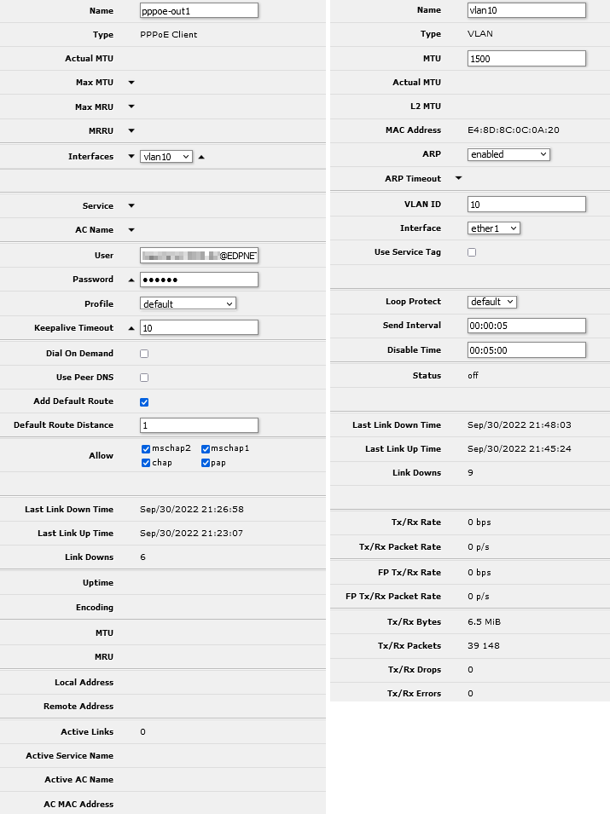Toggle Use Peer DNS checkbox
The image size is (610, 814).
click(x=144, y=377)
